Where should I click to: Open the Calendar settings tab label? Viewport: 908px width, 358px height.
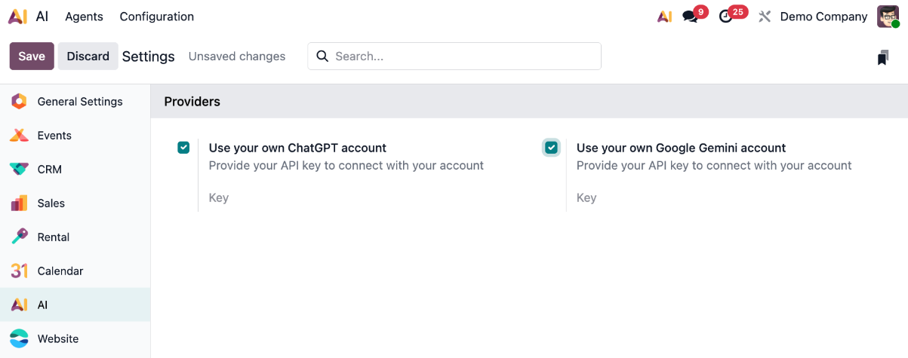click(60, 271)
